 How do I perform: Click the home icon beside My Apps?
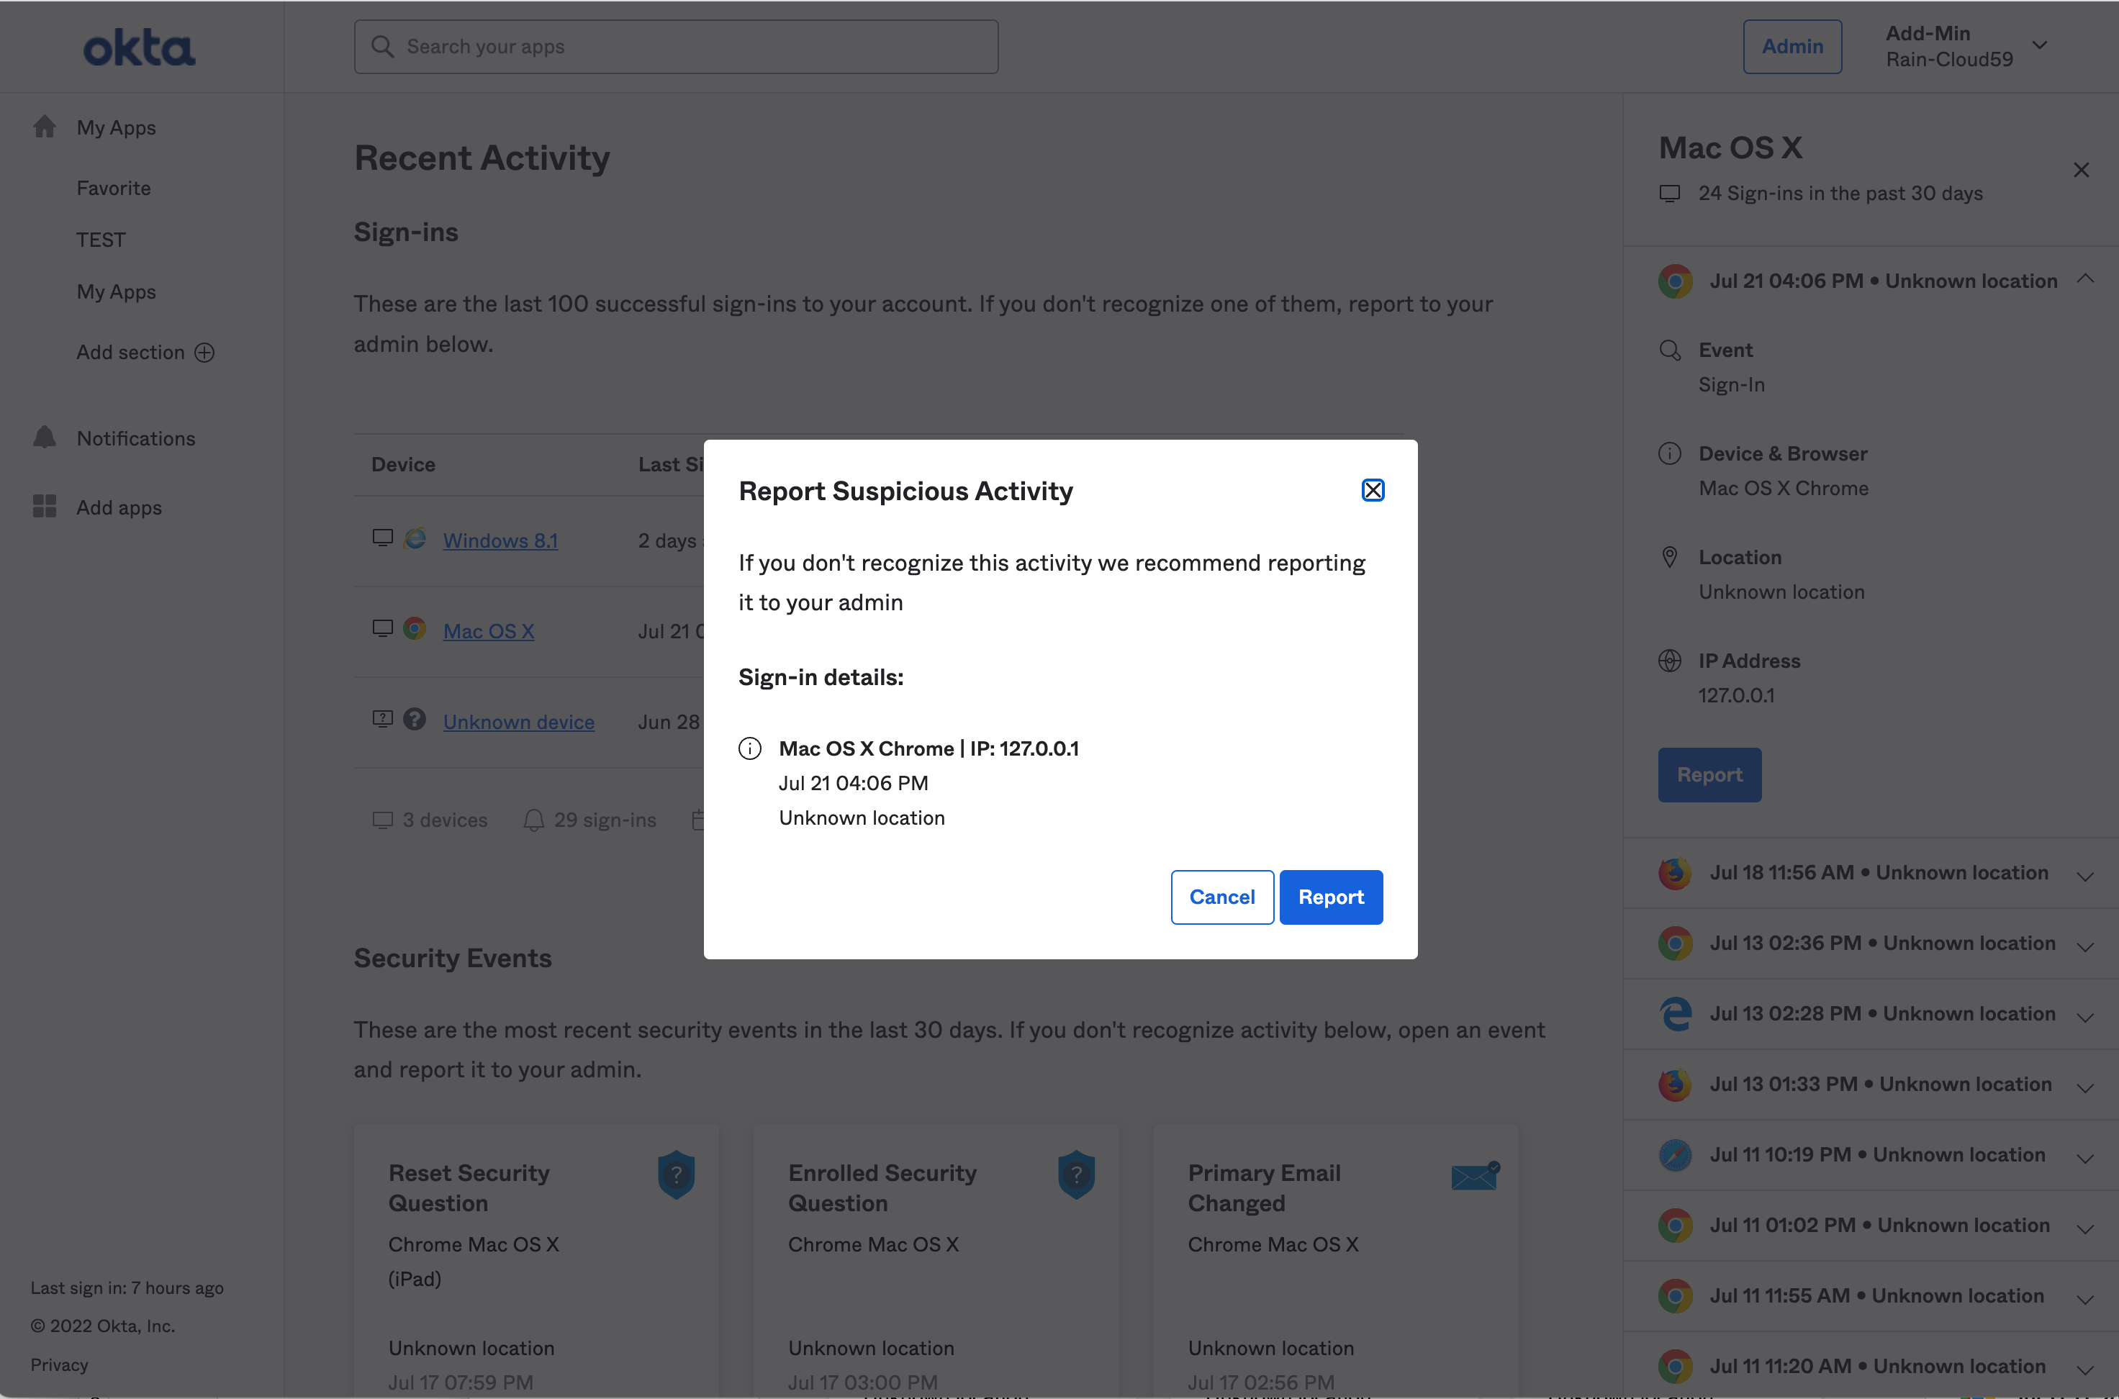pos(45,127)
